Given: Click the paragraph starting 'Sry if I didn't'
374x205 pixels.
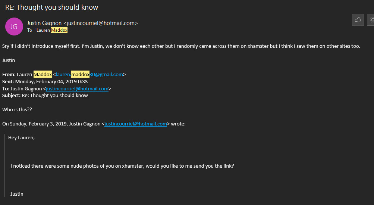Looking at the screenshot, I should [x=181, y=46].
